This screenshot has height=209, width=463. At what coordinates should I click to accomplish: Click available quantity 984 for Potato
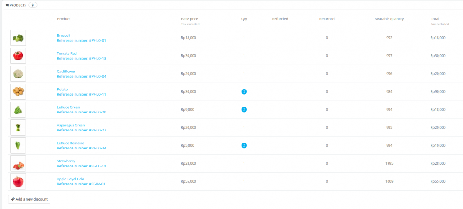[x=389, y=91]
